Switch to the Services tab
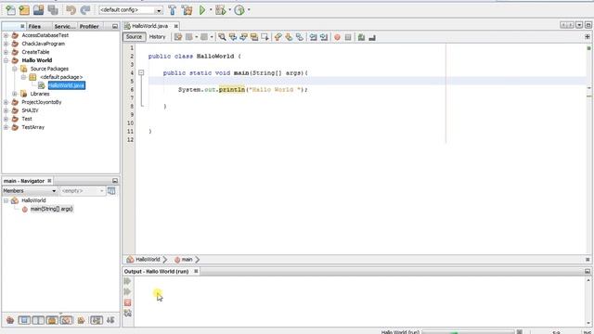The height and width of the screenshot is (334, 594). pos(64,26)
